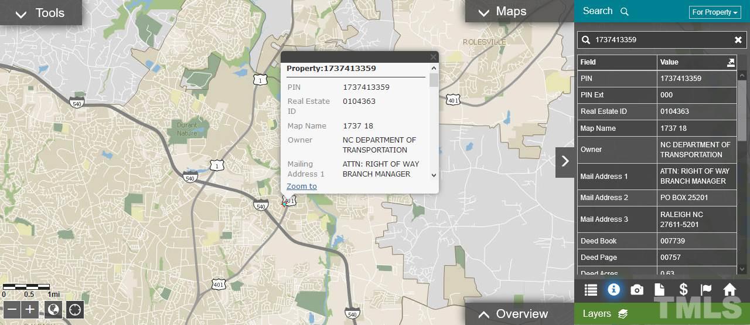Viewport: 750px width, 325px height.
Task: Click the popup Map Name value 1737 18
Action: 357,126
